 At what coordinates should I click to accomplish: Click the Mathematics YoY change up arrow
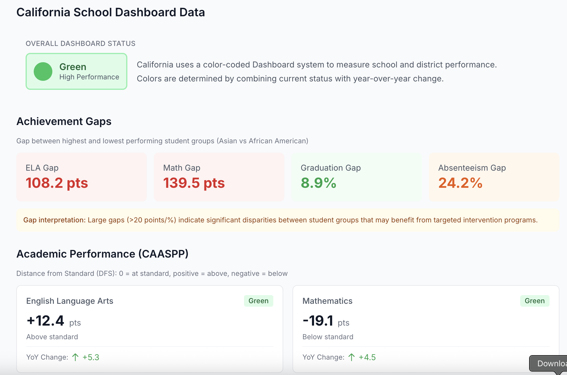pos(352,357)
